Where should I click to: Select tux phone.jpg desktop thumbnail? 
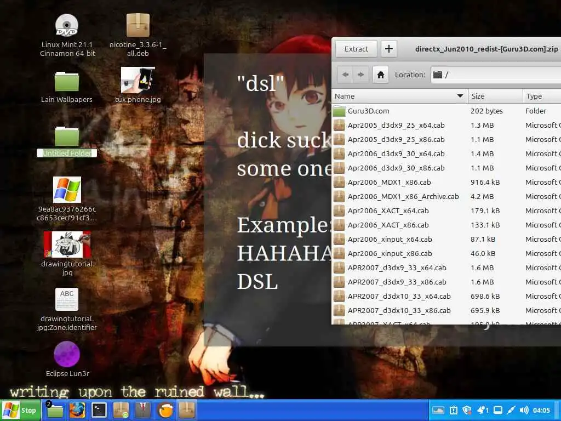[x=138, y=80]
